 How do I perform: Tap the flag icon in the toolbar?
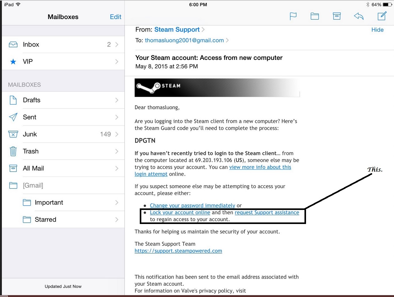click(x=293, y=16)
